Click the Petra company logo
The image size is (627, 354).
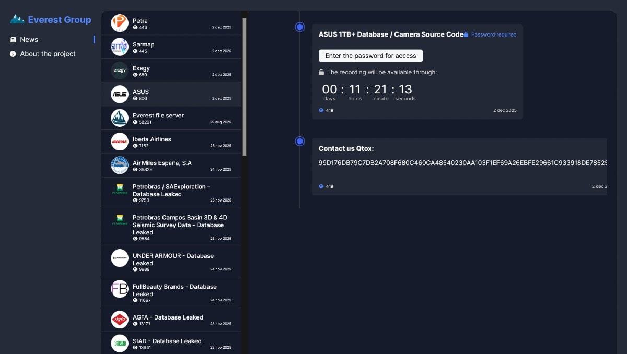click(x=120, y=23)
